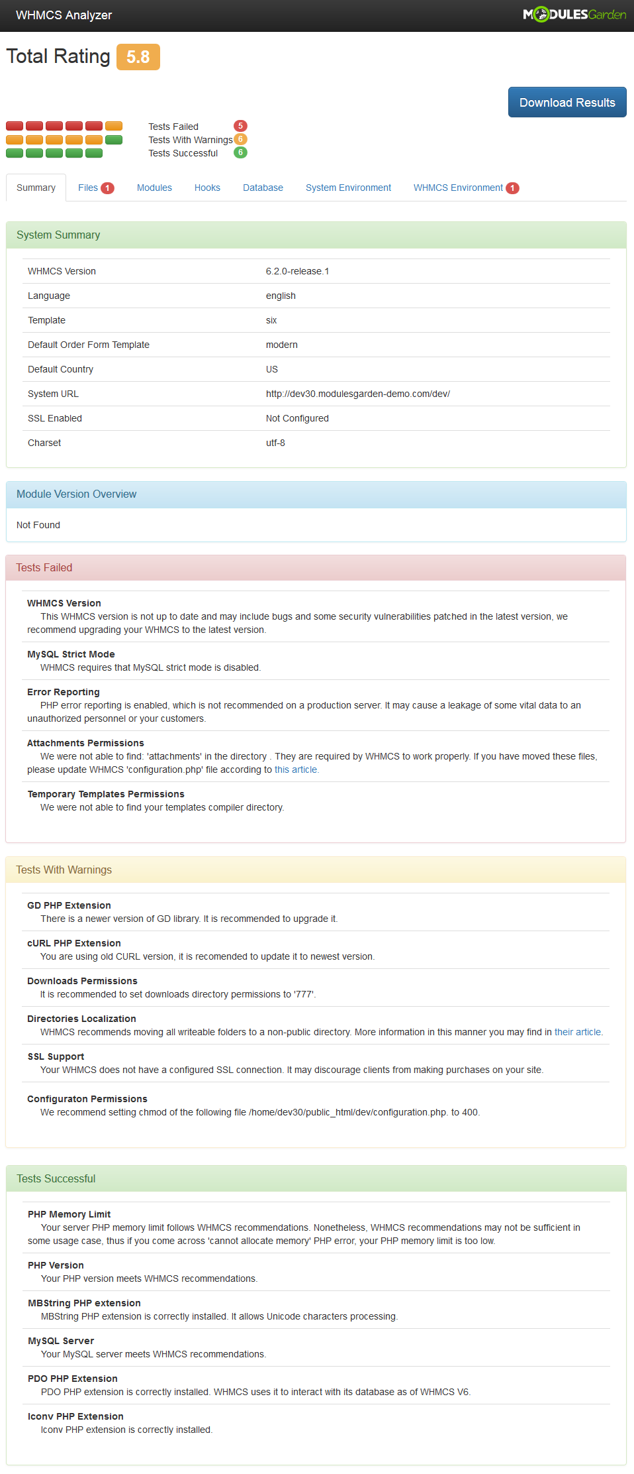Click the 'Error Reporting' test title
The image size is (634, 1474).
coord(64,692)
